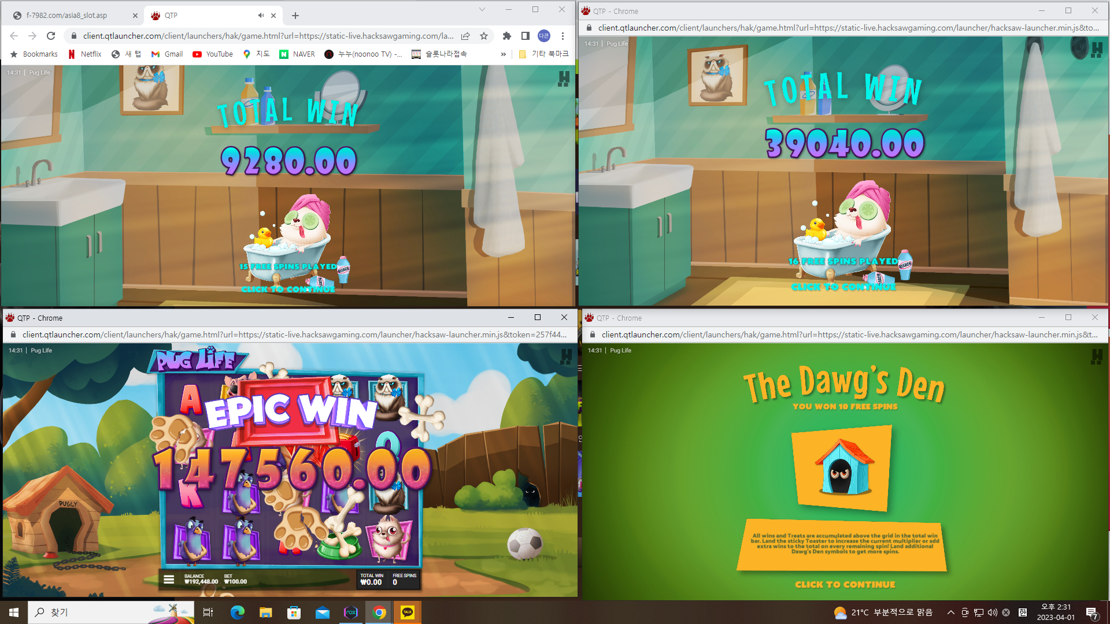Mute the QTP tab audio icon
The image size is (1110, 624).
point(261,16)
